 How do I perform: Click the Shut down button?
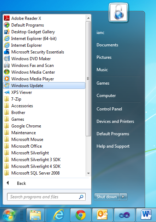click(x=107, y=197)
